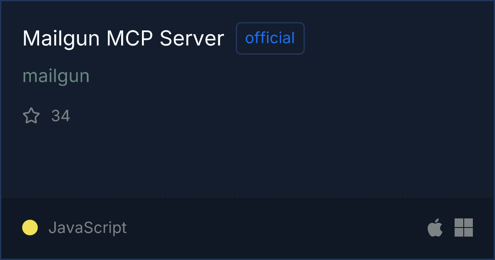
Task: Select the Windows platform icon
Action: (x=464, y=227)
